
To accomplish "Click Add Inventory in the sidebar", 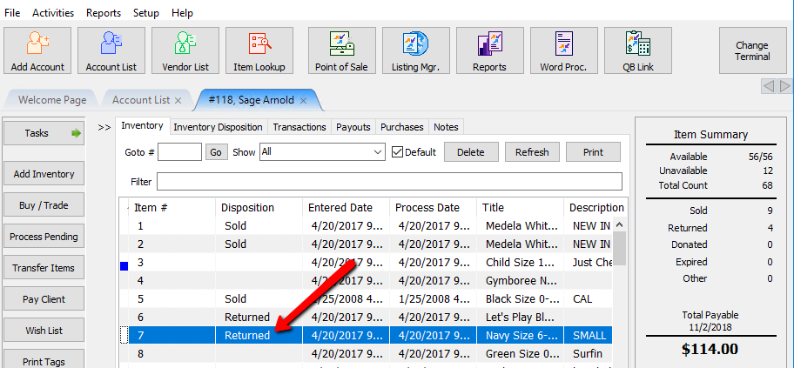I will pos(44,174).
